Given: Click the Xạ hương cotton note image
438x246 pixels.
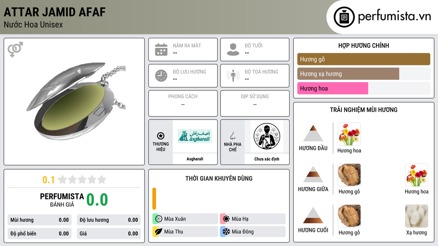Looking at the screenshot, I should [417, 216].
